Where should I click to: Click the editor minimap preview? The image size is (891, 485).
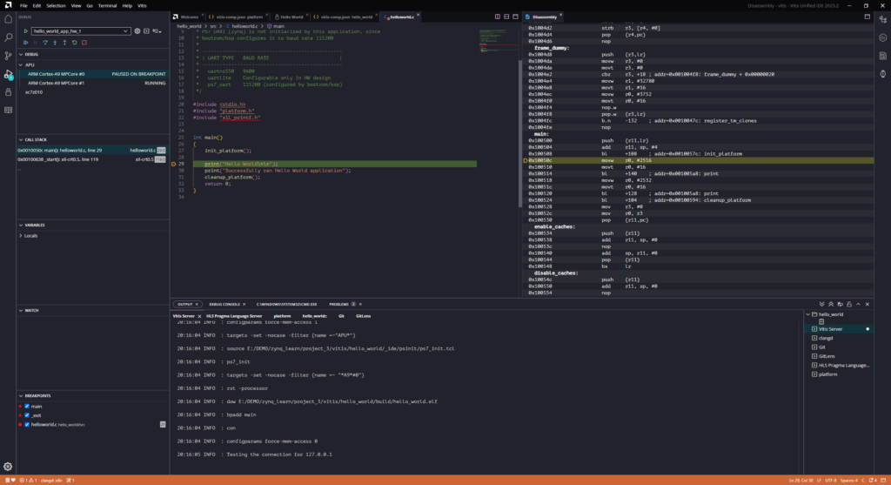click(497, 41)
